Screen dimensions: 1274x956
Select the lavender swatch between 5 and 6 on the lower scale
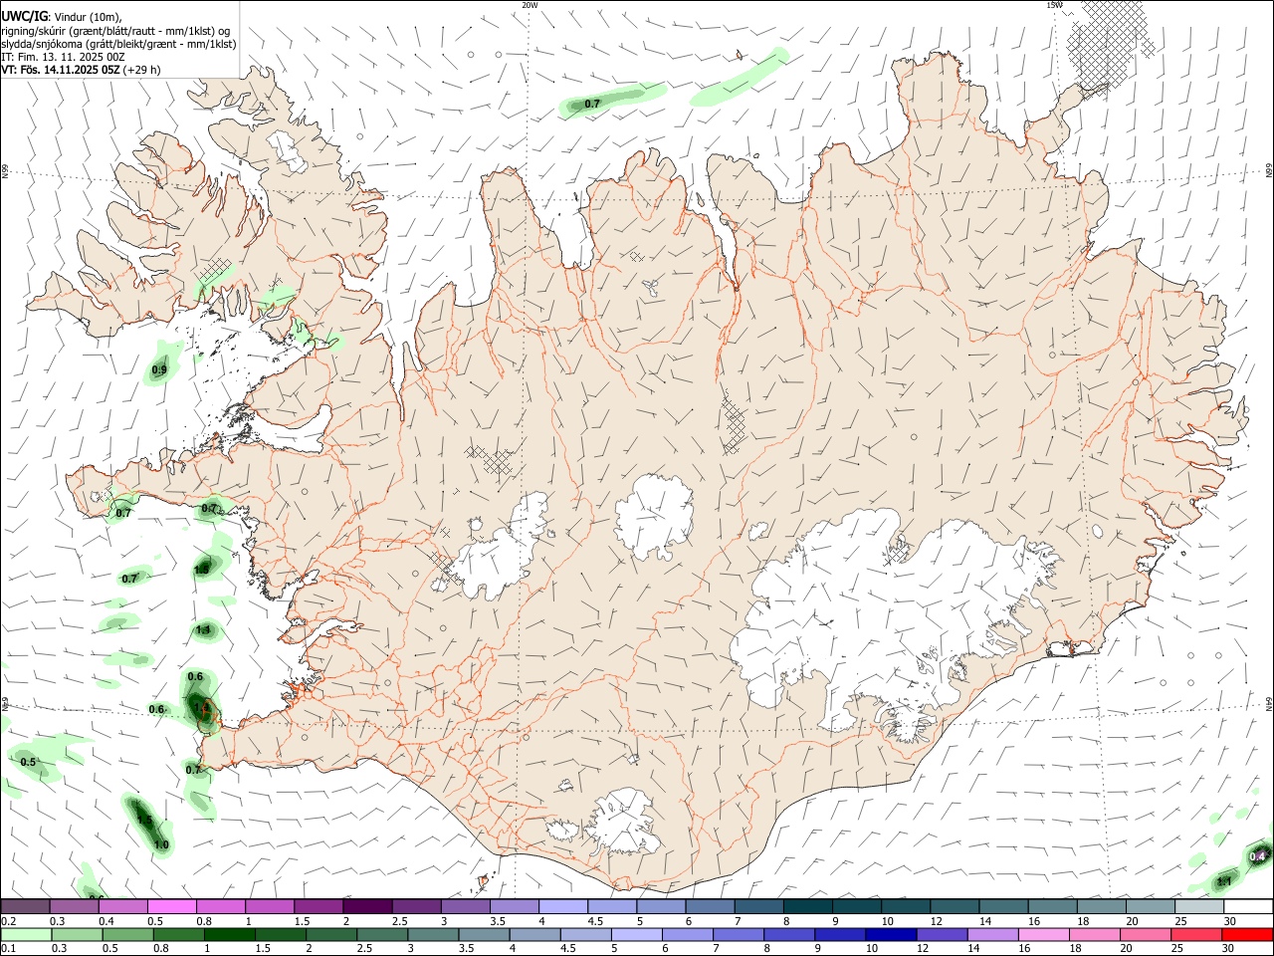pyautogui.click(x=637, y=935)
